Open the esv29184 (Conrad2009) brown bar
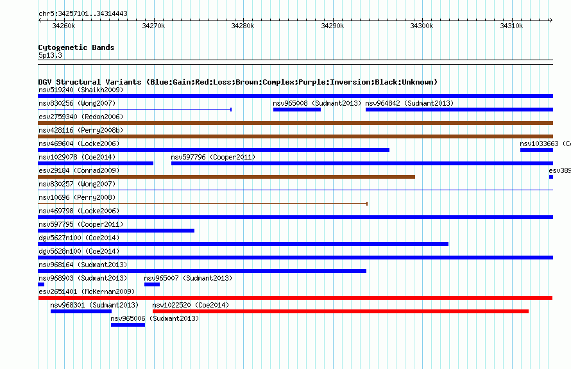The height and width of the screenshot is (369, 571). [x=226, y=177]
